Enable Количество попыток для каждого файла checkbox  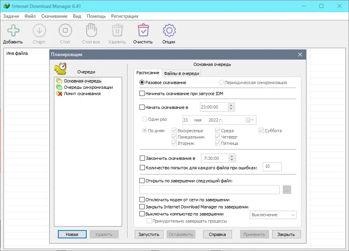coord(142,168)
